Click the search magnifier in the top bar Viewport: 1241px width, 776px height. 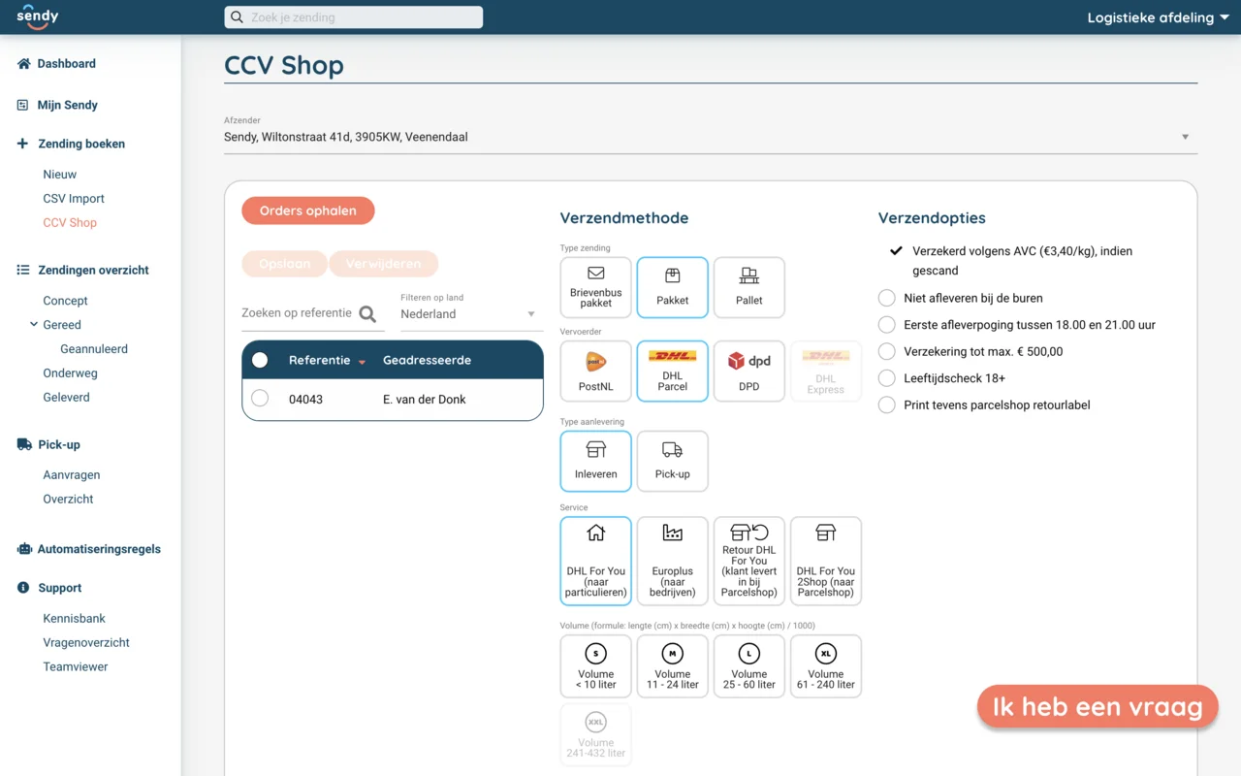237,17
